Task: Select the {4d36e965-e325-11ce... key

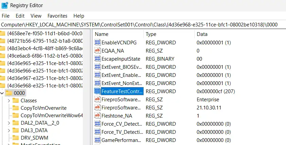Action: tap(45, 63)
